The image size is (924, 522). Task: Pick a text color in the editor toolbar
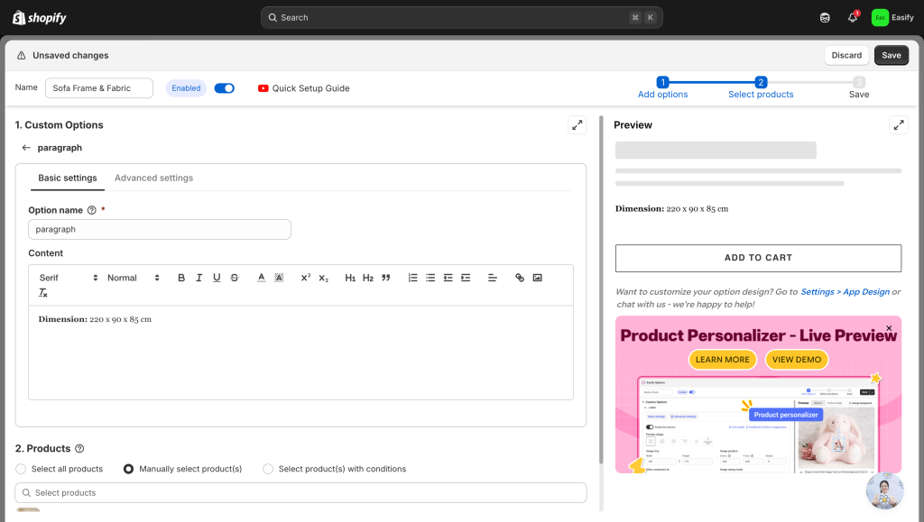click(261, 278)
